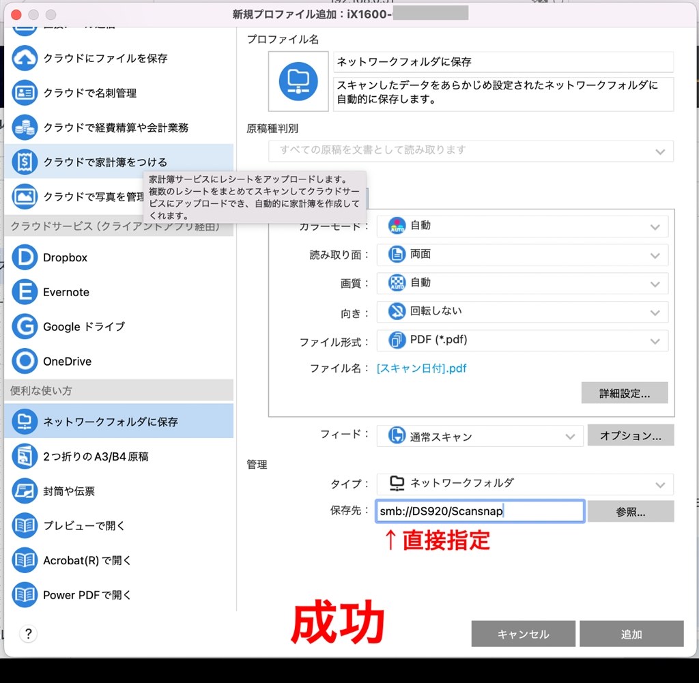Click the auto image quality icon
Viewport: 699px width, 683px height.
click(x=397, y=282)
